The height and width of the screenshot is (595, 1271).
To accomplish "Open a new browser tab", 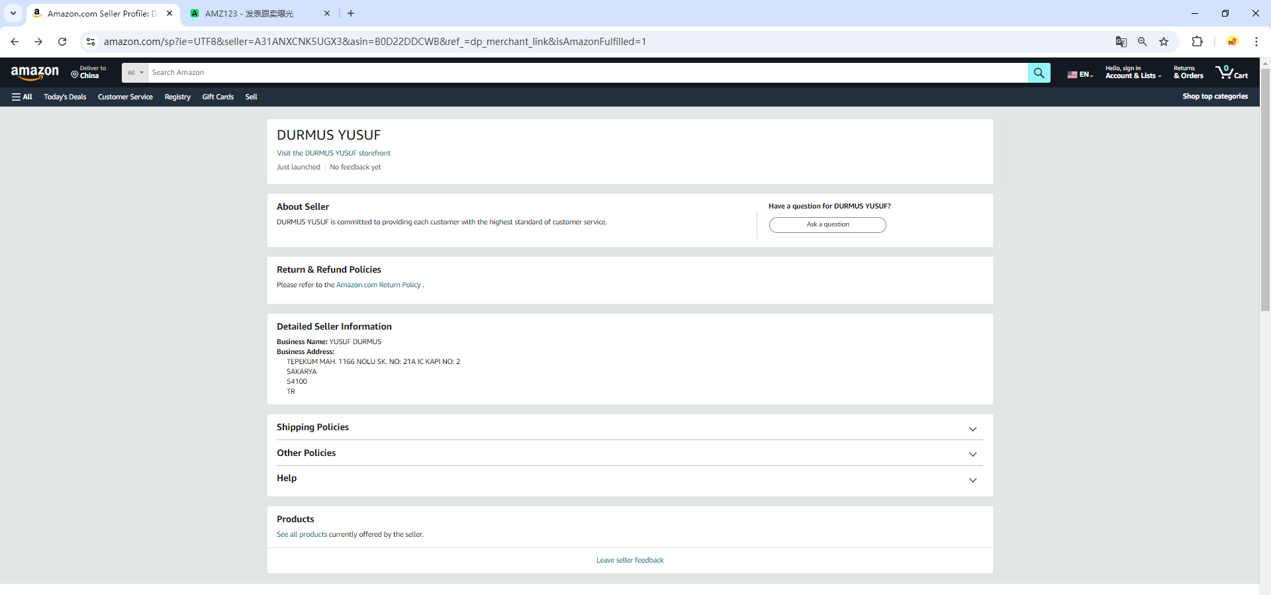I will [351, 13].
